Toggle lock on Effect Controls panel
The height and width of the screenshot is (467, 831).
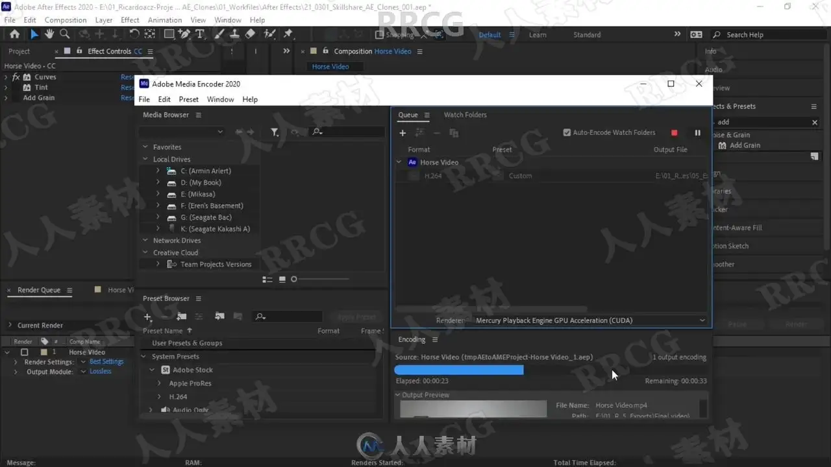(x=81, y=51)
